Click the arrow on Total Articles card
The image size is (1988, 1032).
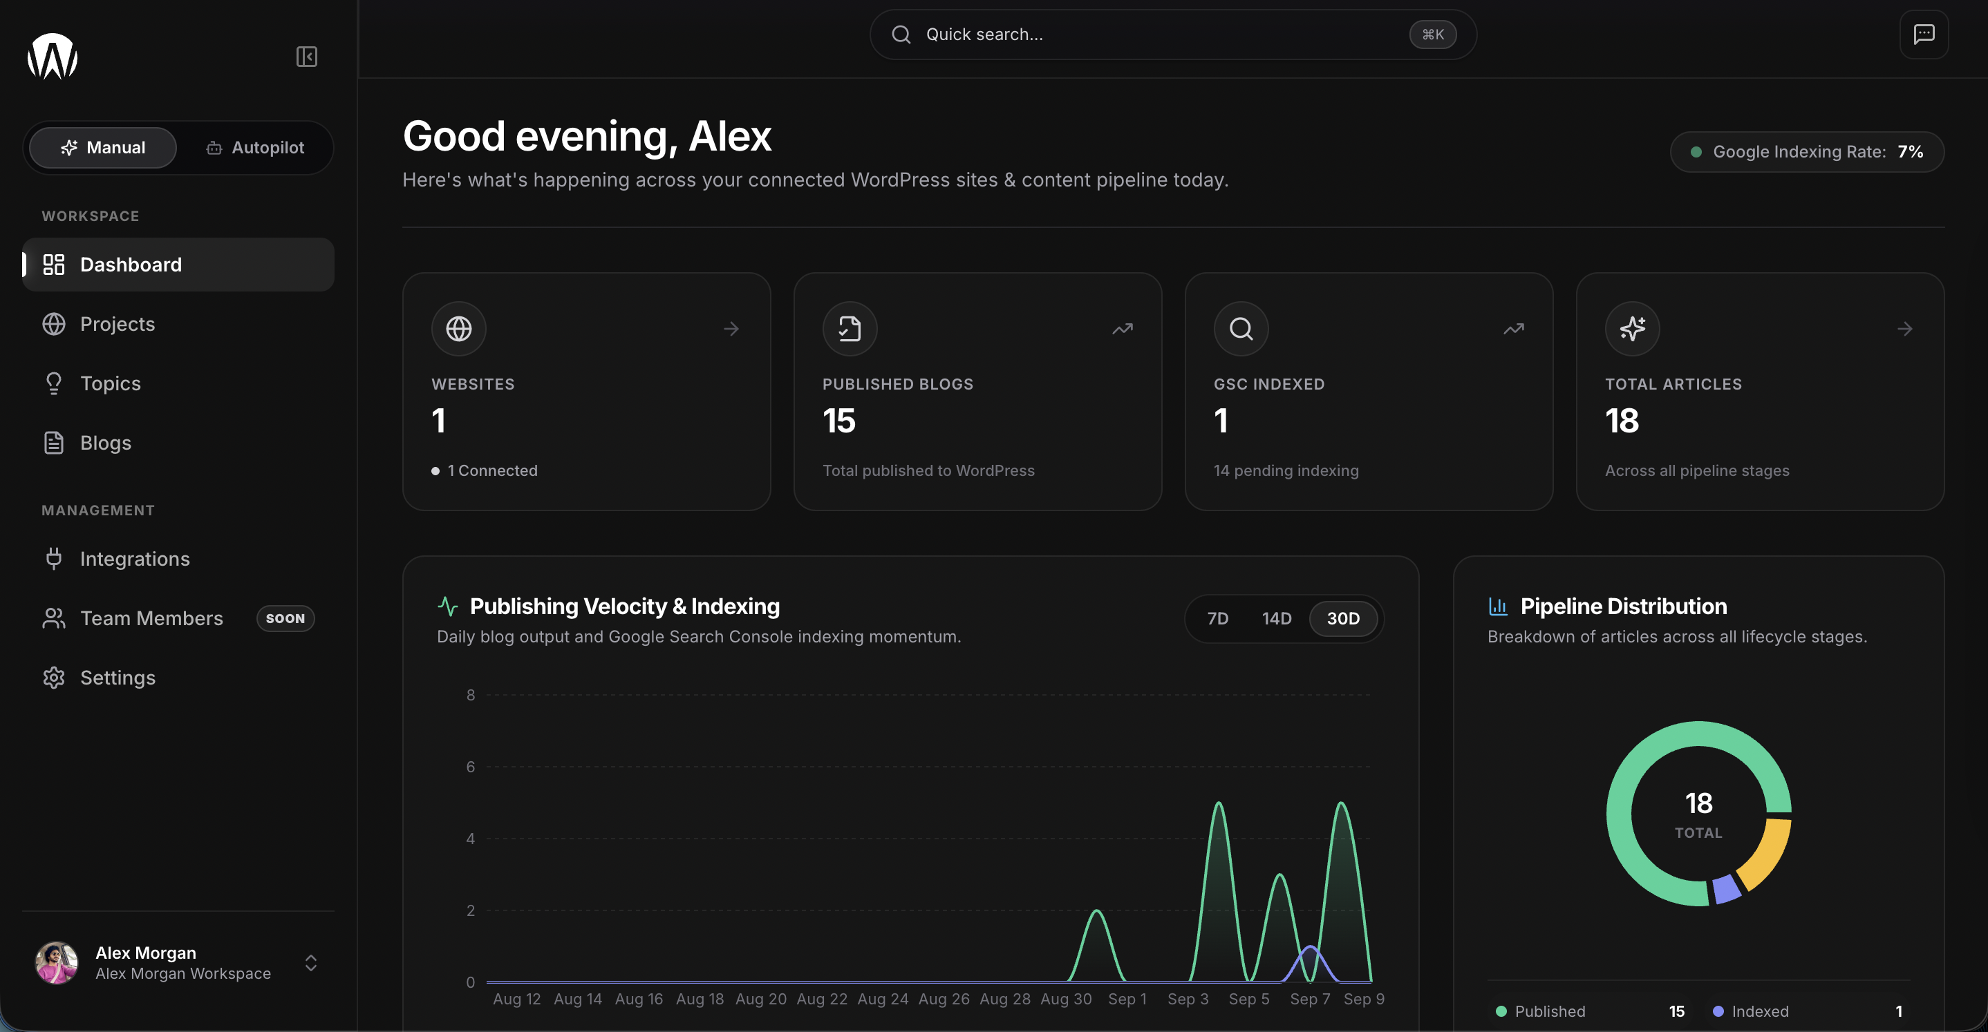pyautogui.click(x=1904, y=329)
